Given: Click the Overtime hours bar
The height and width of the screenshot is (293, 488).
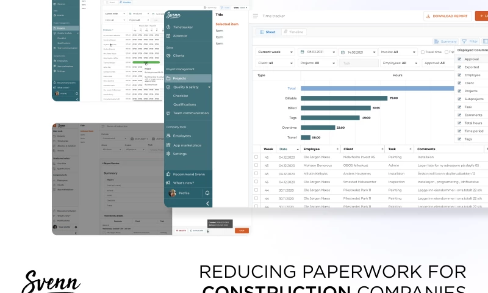Looking at the screenshot, I should point(318,128).
